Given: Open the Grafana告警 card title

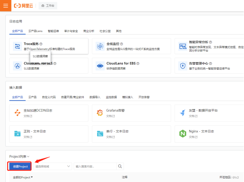Looking at the screenshot, I should 115,111.
